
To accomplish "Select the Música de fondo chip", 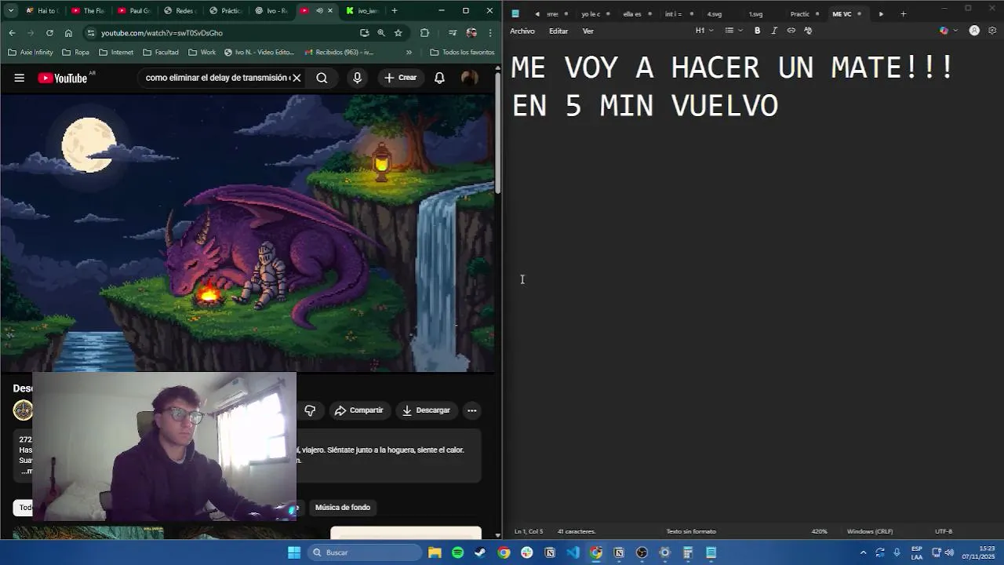I will [343, 507].
